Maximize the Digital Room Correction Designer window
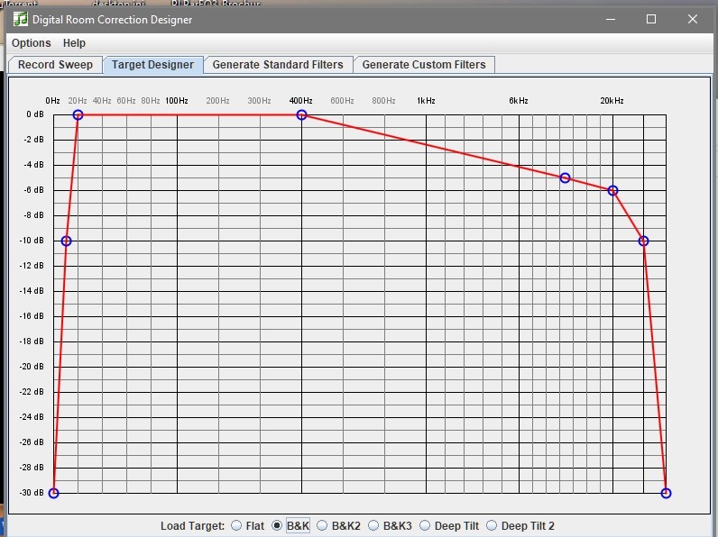 coord(651,19)
